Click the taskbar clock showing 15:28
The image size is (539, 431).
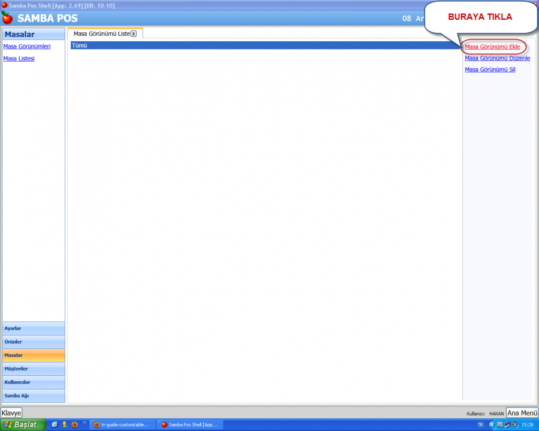click(527, 425)
